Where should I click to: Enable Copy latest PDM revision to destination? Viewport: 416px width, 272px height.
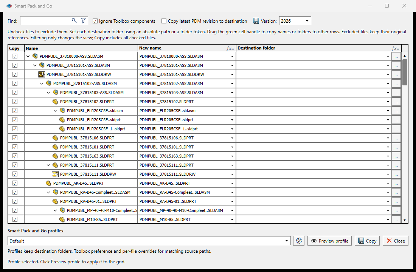pos(164,21)
